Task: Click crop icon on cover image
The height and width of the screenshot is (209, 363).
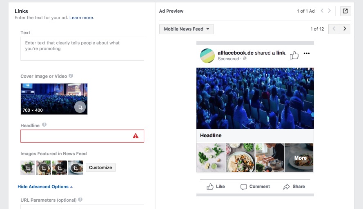Action: (80, 107)
